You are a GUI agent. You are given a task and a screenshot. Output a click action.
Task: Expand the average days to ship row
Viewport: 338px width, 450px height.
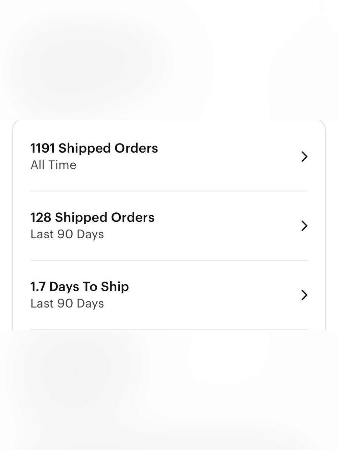click(x=169, y=295)
